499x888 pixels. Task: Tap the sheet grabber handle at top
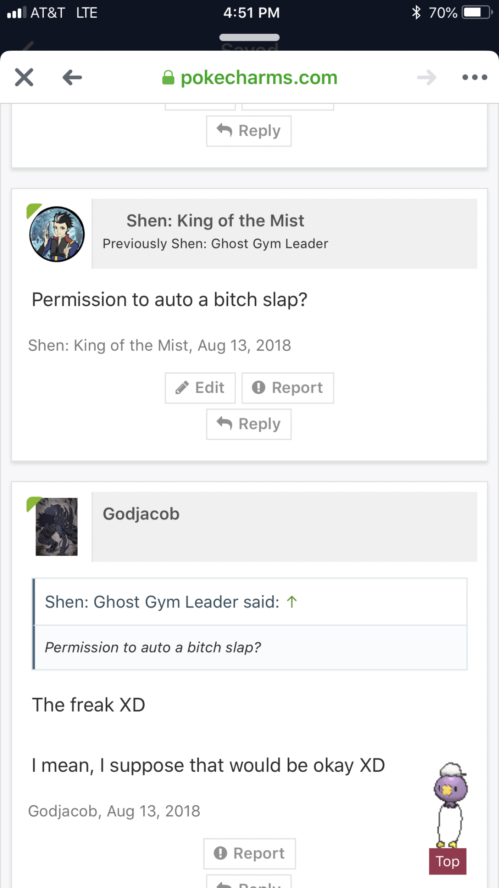(249, 37)
